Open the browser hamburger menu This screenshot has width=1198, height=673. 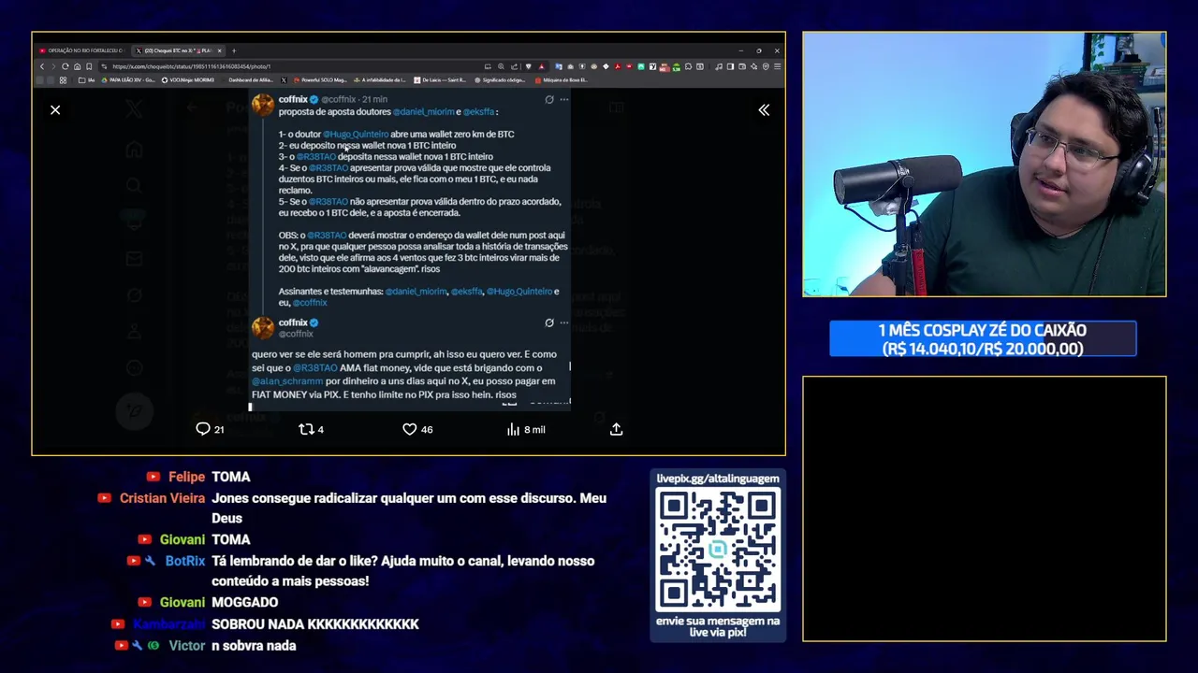click(x=778, y=66)
